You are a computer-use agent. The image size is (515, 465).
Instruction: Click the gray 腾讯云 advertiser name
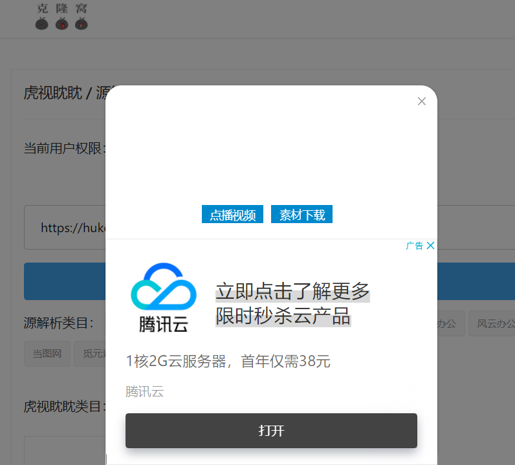click(x=144, y=392)
